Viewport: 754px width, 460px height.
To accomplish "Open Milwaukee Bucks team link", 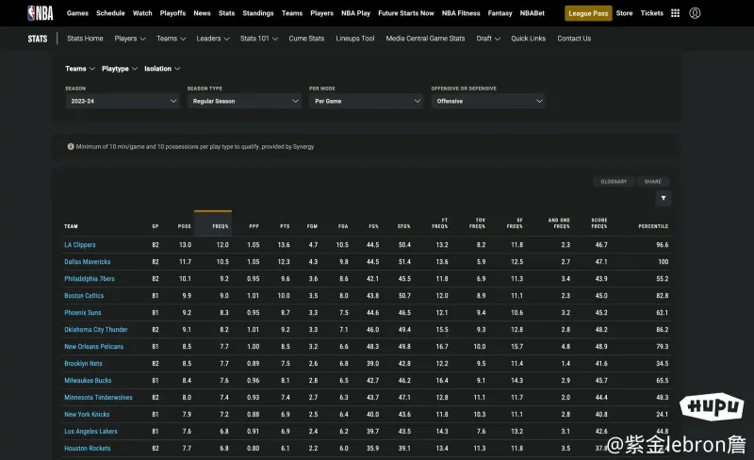I will pos(88,381).
